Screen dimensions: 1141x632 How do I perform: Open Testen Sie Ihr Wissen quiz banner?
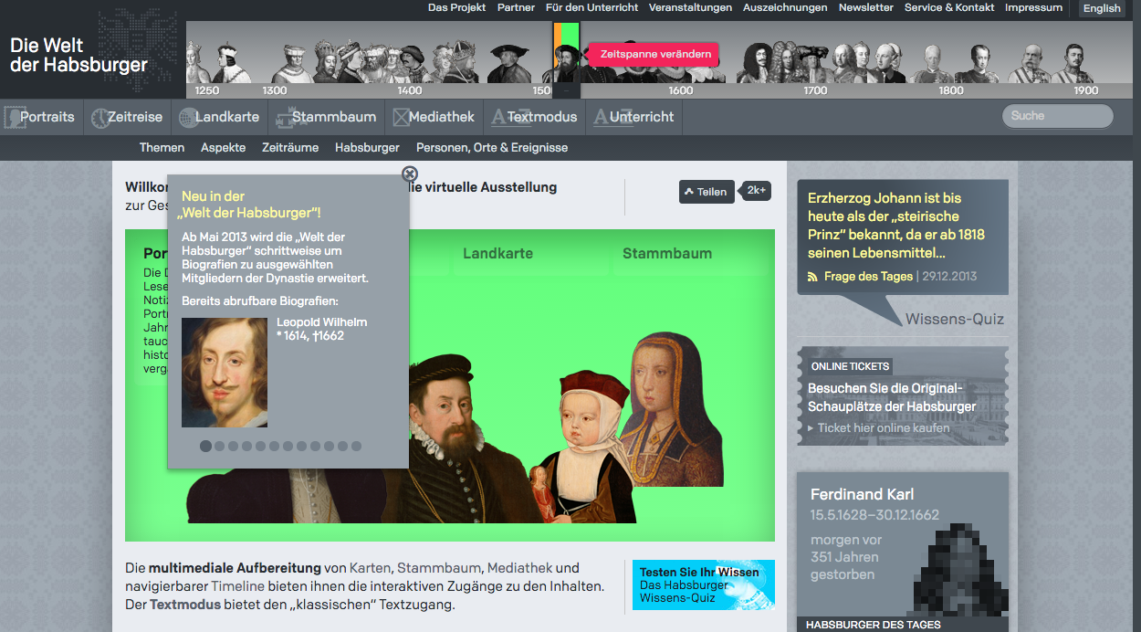click(x=704, y=585)
